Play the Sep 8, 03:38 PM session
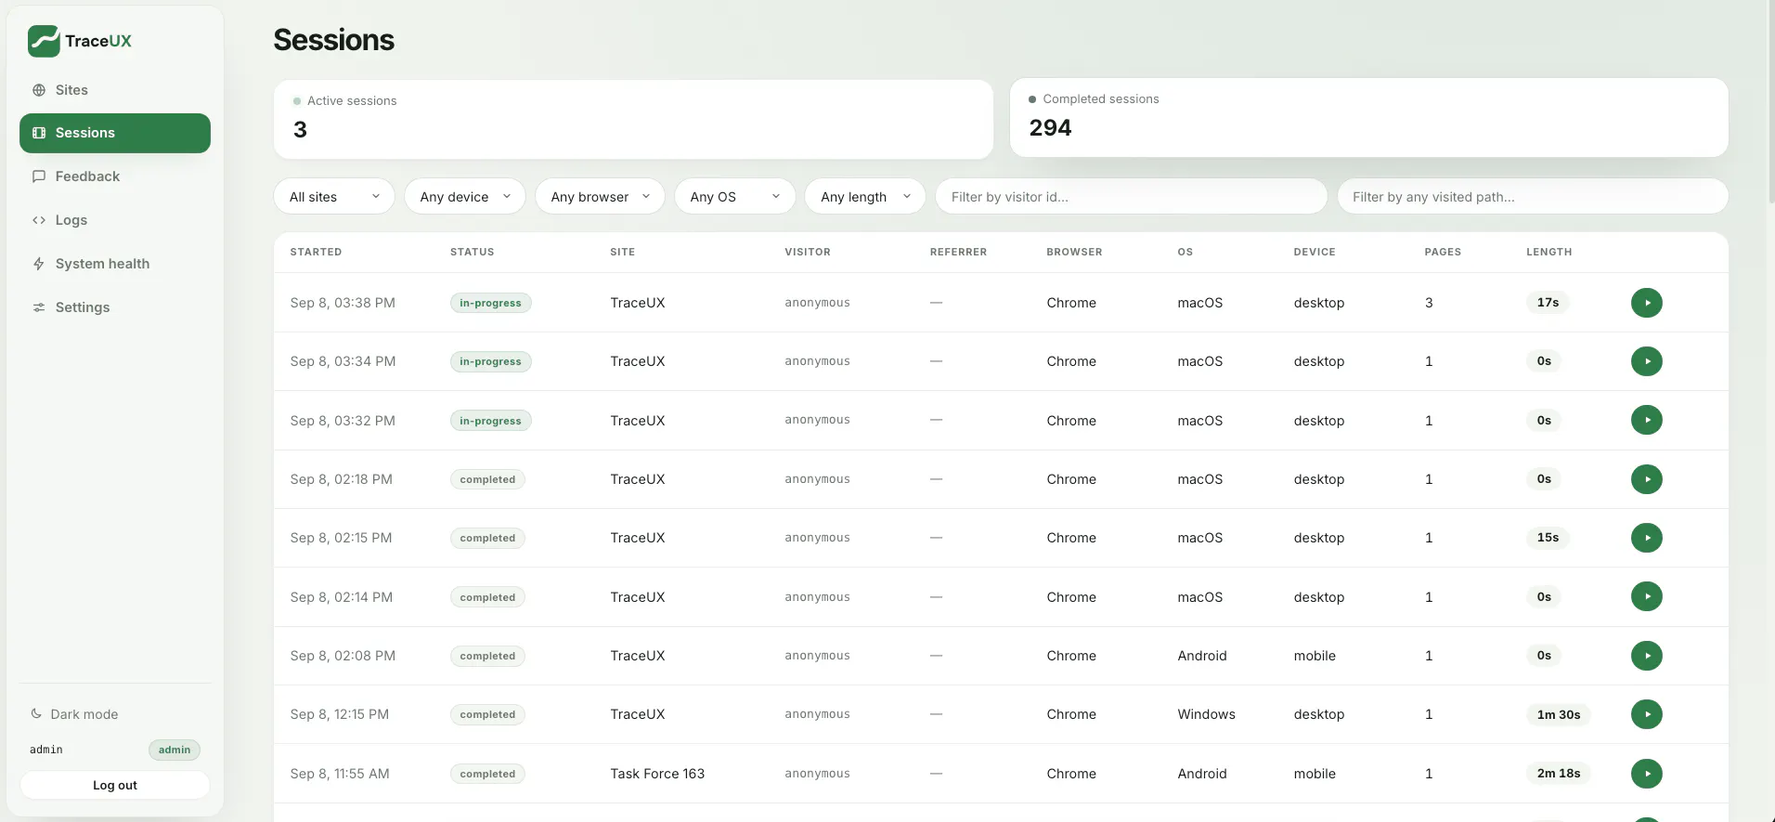The height and width of the screenshot is (822, 1775). coord(1647,303)
